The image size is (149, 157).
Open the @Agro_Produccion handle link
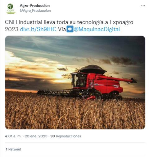(x=35, y=11)
